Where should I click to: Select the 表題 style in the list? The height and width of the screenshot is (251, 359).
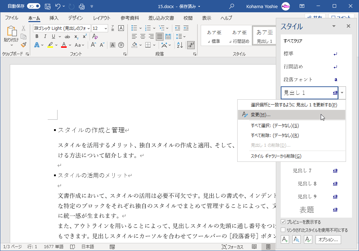306,210
